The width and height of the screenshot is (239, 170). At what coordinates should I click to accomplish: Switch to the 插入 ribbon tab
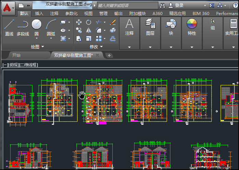[39, 13]
